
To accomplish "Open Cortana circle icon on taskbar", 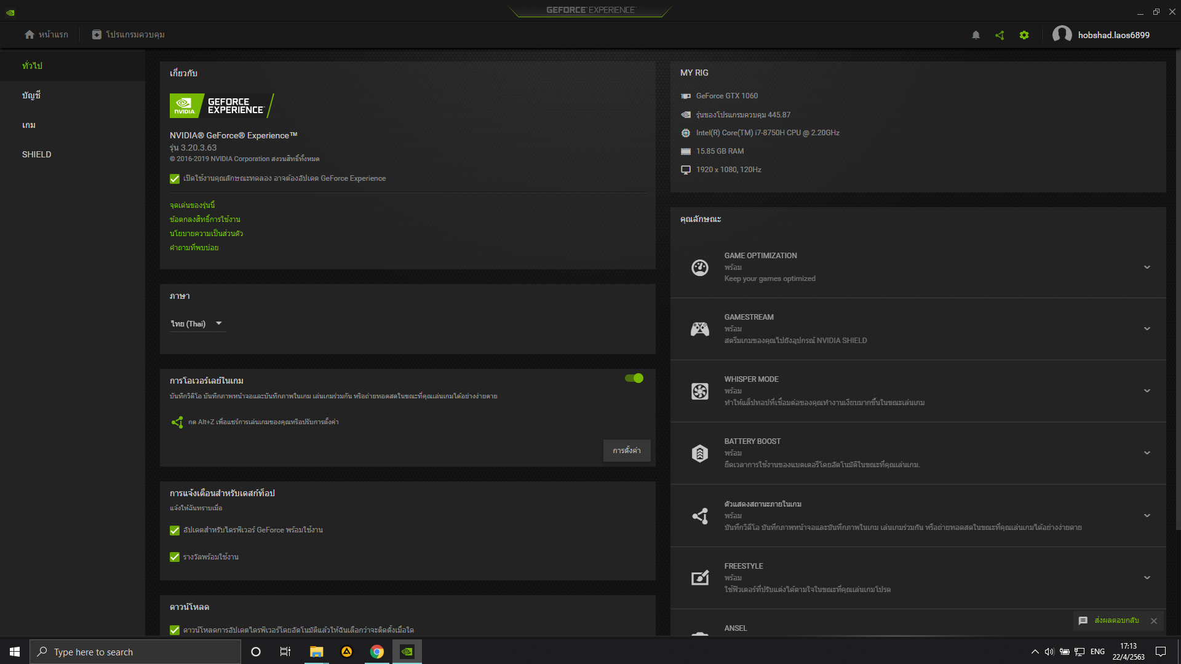I will (x=256, y=652).
